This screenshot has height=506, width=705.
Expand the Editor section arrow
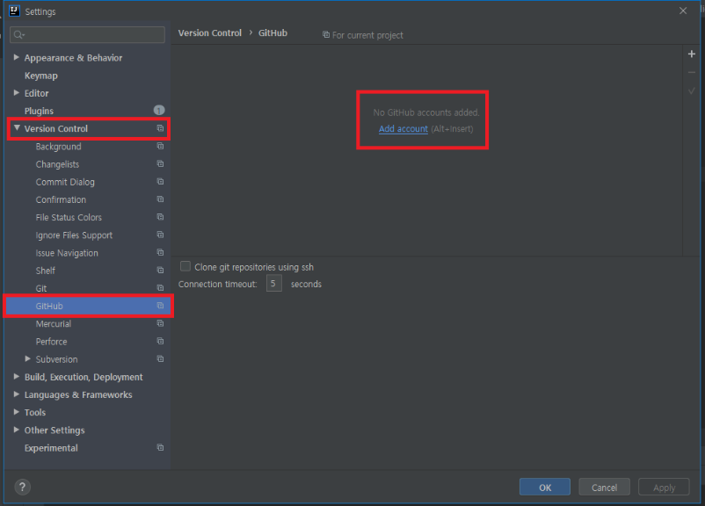coord(17,92)
